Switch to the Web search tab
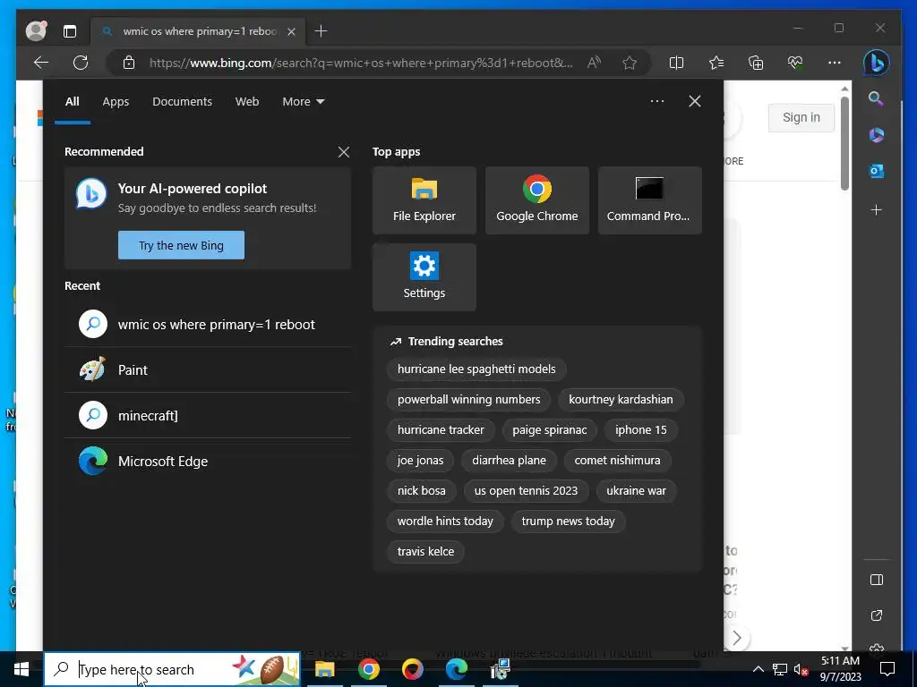 [247, 102]
